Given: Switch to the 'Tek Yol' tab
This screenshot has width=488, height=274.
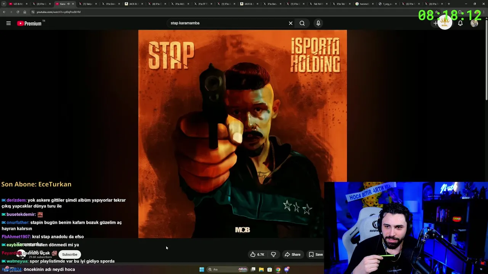Looking at the screenshot, I should pyautogui.click(x=318, y=4).
